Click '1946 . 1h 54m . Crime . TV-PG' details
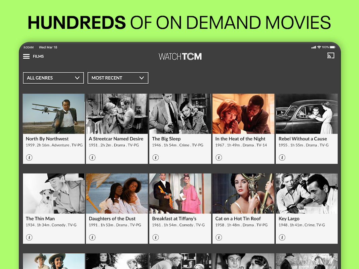This screenshot has width=359, height=269. click(x=178, y=145)
